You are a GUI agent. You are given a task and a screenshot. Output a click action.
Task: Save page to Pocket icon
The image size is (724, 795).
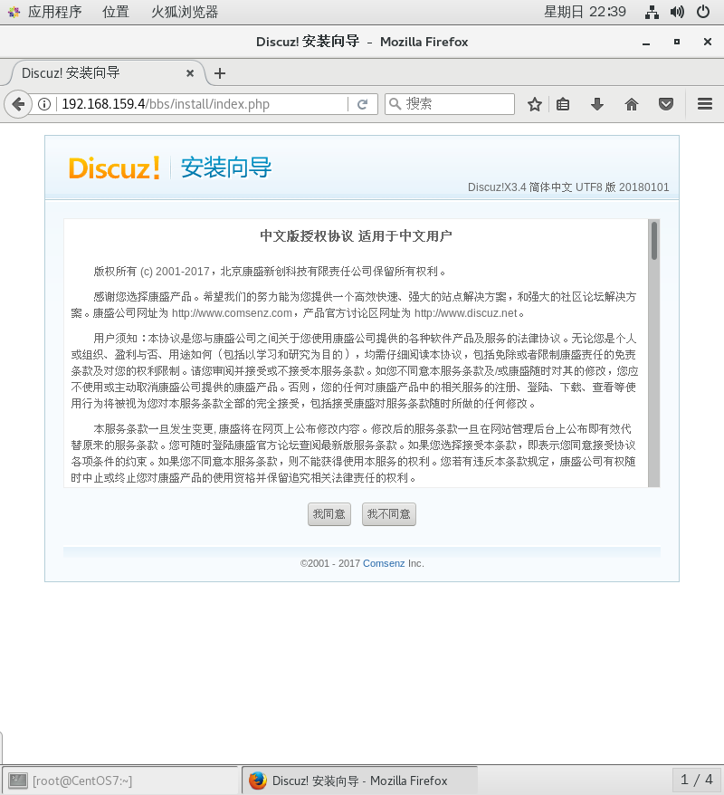[x=666, y=104]
